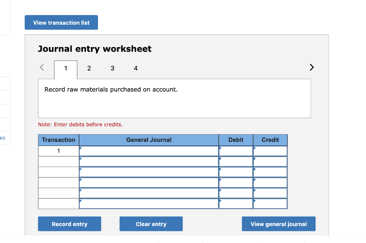366x243 pixels.
Task: Click the fourth row Credit cell
Action: [x=270, y=182]
